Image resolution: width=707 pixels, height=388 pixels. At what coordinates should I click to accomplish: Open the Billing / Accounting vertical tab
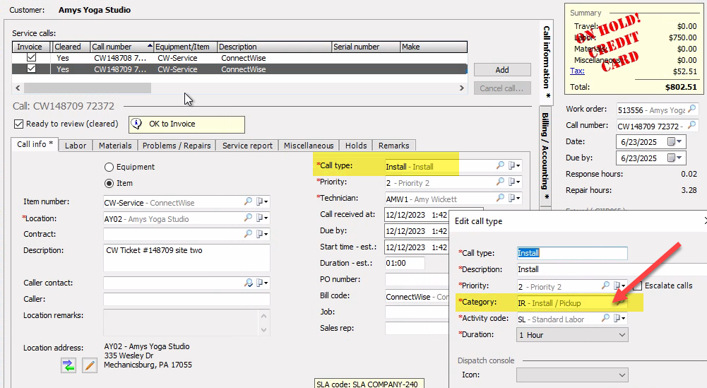point(545,155)
